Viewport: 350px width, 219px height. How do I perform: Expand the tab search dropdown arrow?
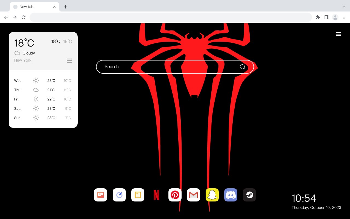pyautogui.click(x=344, y=7)
